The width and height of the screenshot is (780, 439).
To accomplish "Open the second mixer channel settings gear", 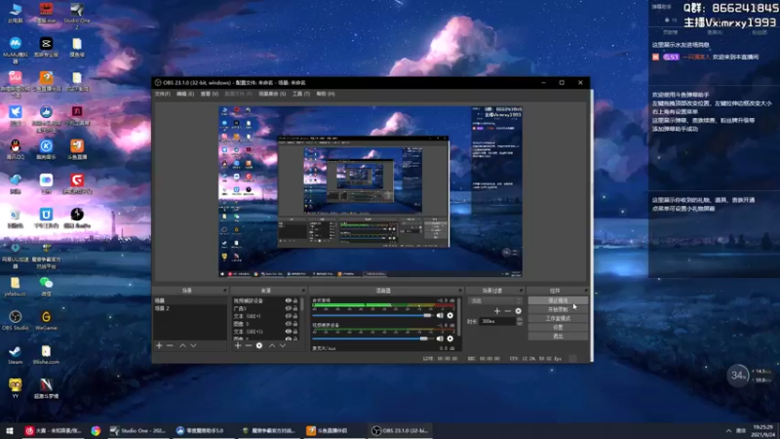I will (x=450, y=339).
